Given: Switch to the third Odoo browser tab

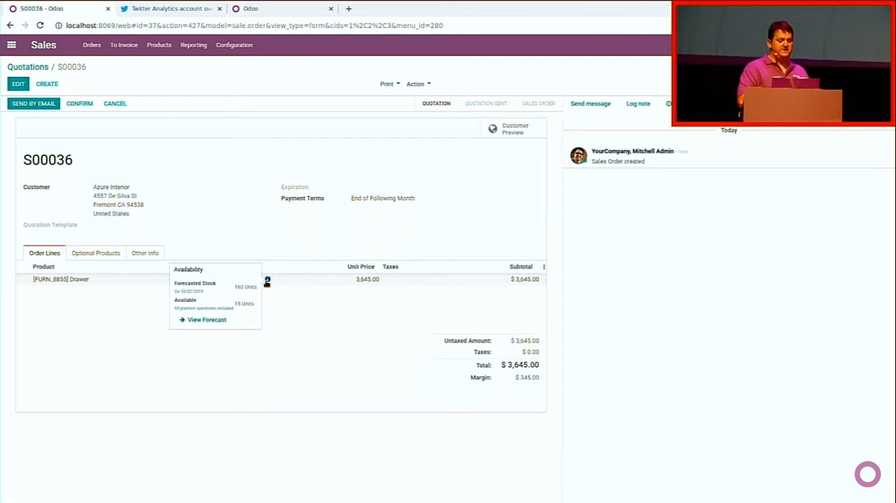Looking at the screenshot, I should click(x=282, y=9).
